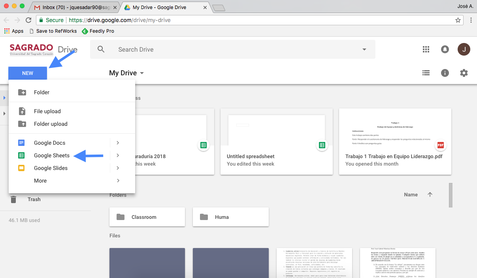Open the Classroom folder
Screen dimensions: 477x278
(147, 217)
